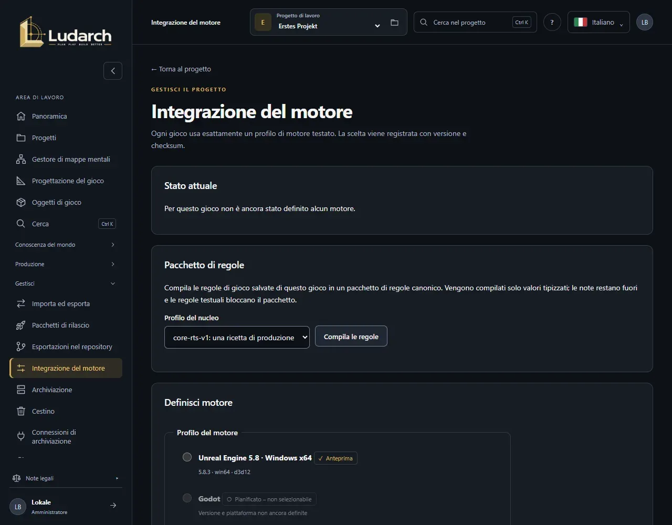Click the Pacchetto di regole heading
This screenshot has width=672, height=525.
click(204, 265)
